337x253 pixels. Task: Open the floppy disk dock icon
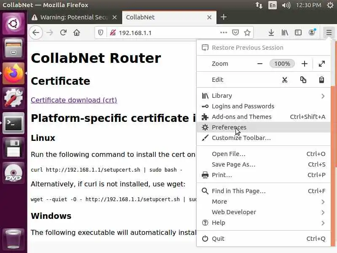click(x=13, y=148)
